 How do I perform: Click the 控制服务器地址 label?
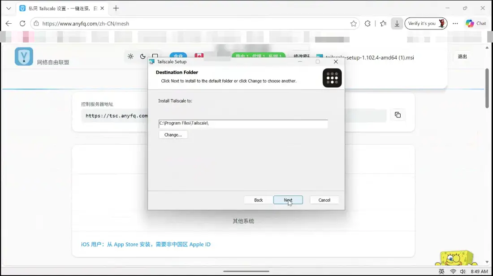(97, 104)
